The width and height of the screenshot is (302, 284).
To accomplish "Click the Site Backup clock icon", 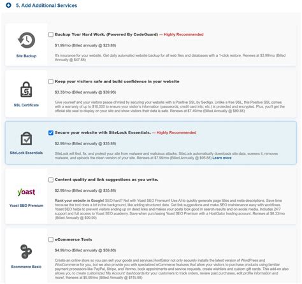I will [x=26, y=40].
